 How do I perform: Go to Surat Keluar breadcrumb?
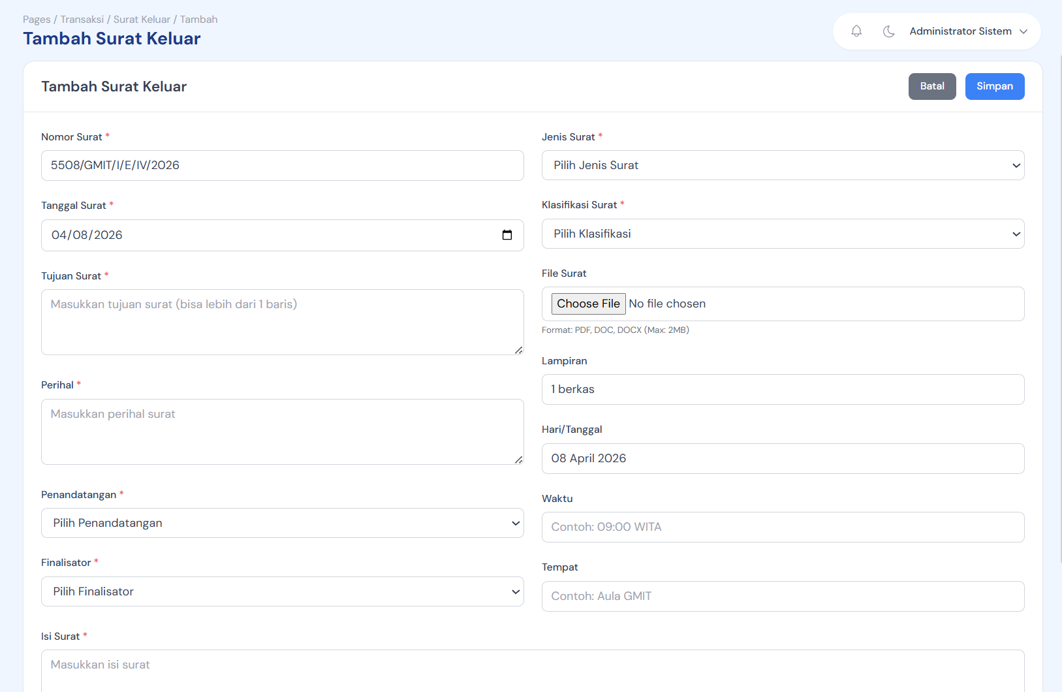tap(142, 20)
